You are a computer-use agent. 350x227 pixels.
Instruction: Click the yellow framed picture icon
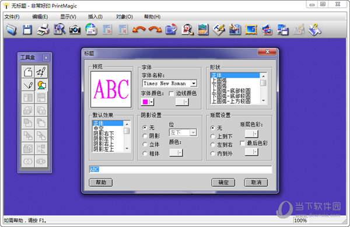[251, 29]
